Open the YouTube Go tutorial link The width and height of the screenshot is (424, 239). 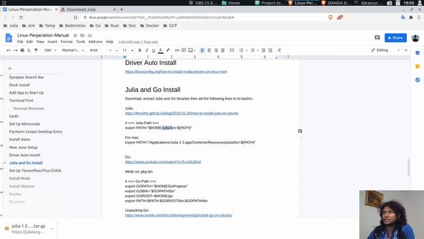point(163,162)
